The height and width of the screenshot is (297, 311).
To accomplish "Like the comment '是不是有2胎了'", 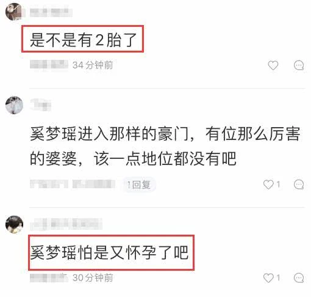I will (x=273, y=65).
